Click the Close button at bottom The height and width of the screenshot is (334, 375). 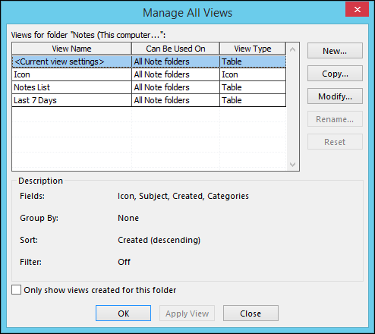tap(251, 314)
